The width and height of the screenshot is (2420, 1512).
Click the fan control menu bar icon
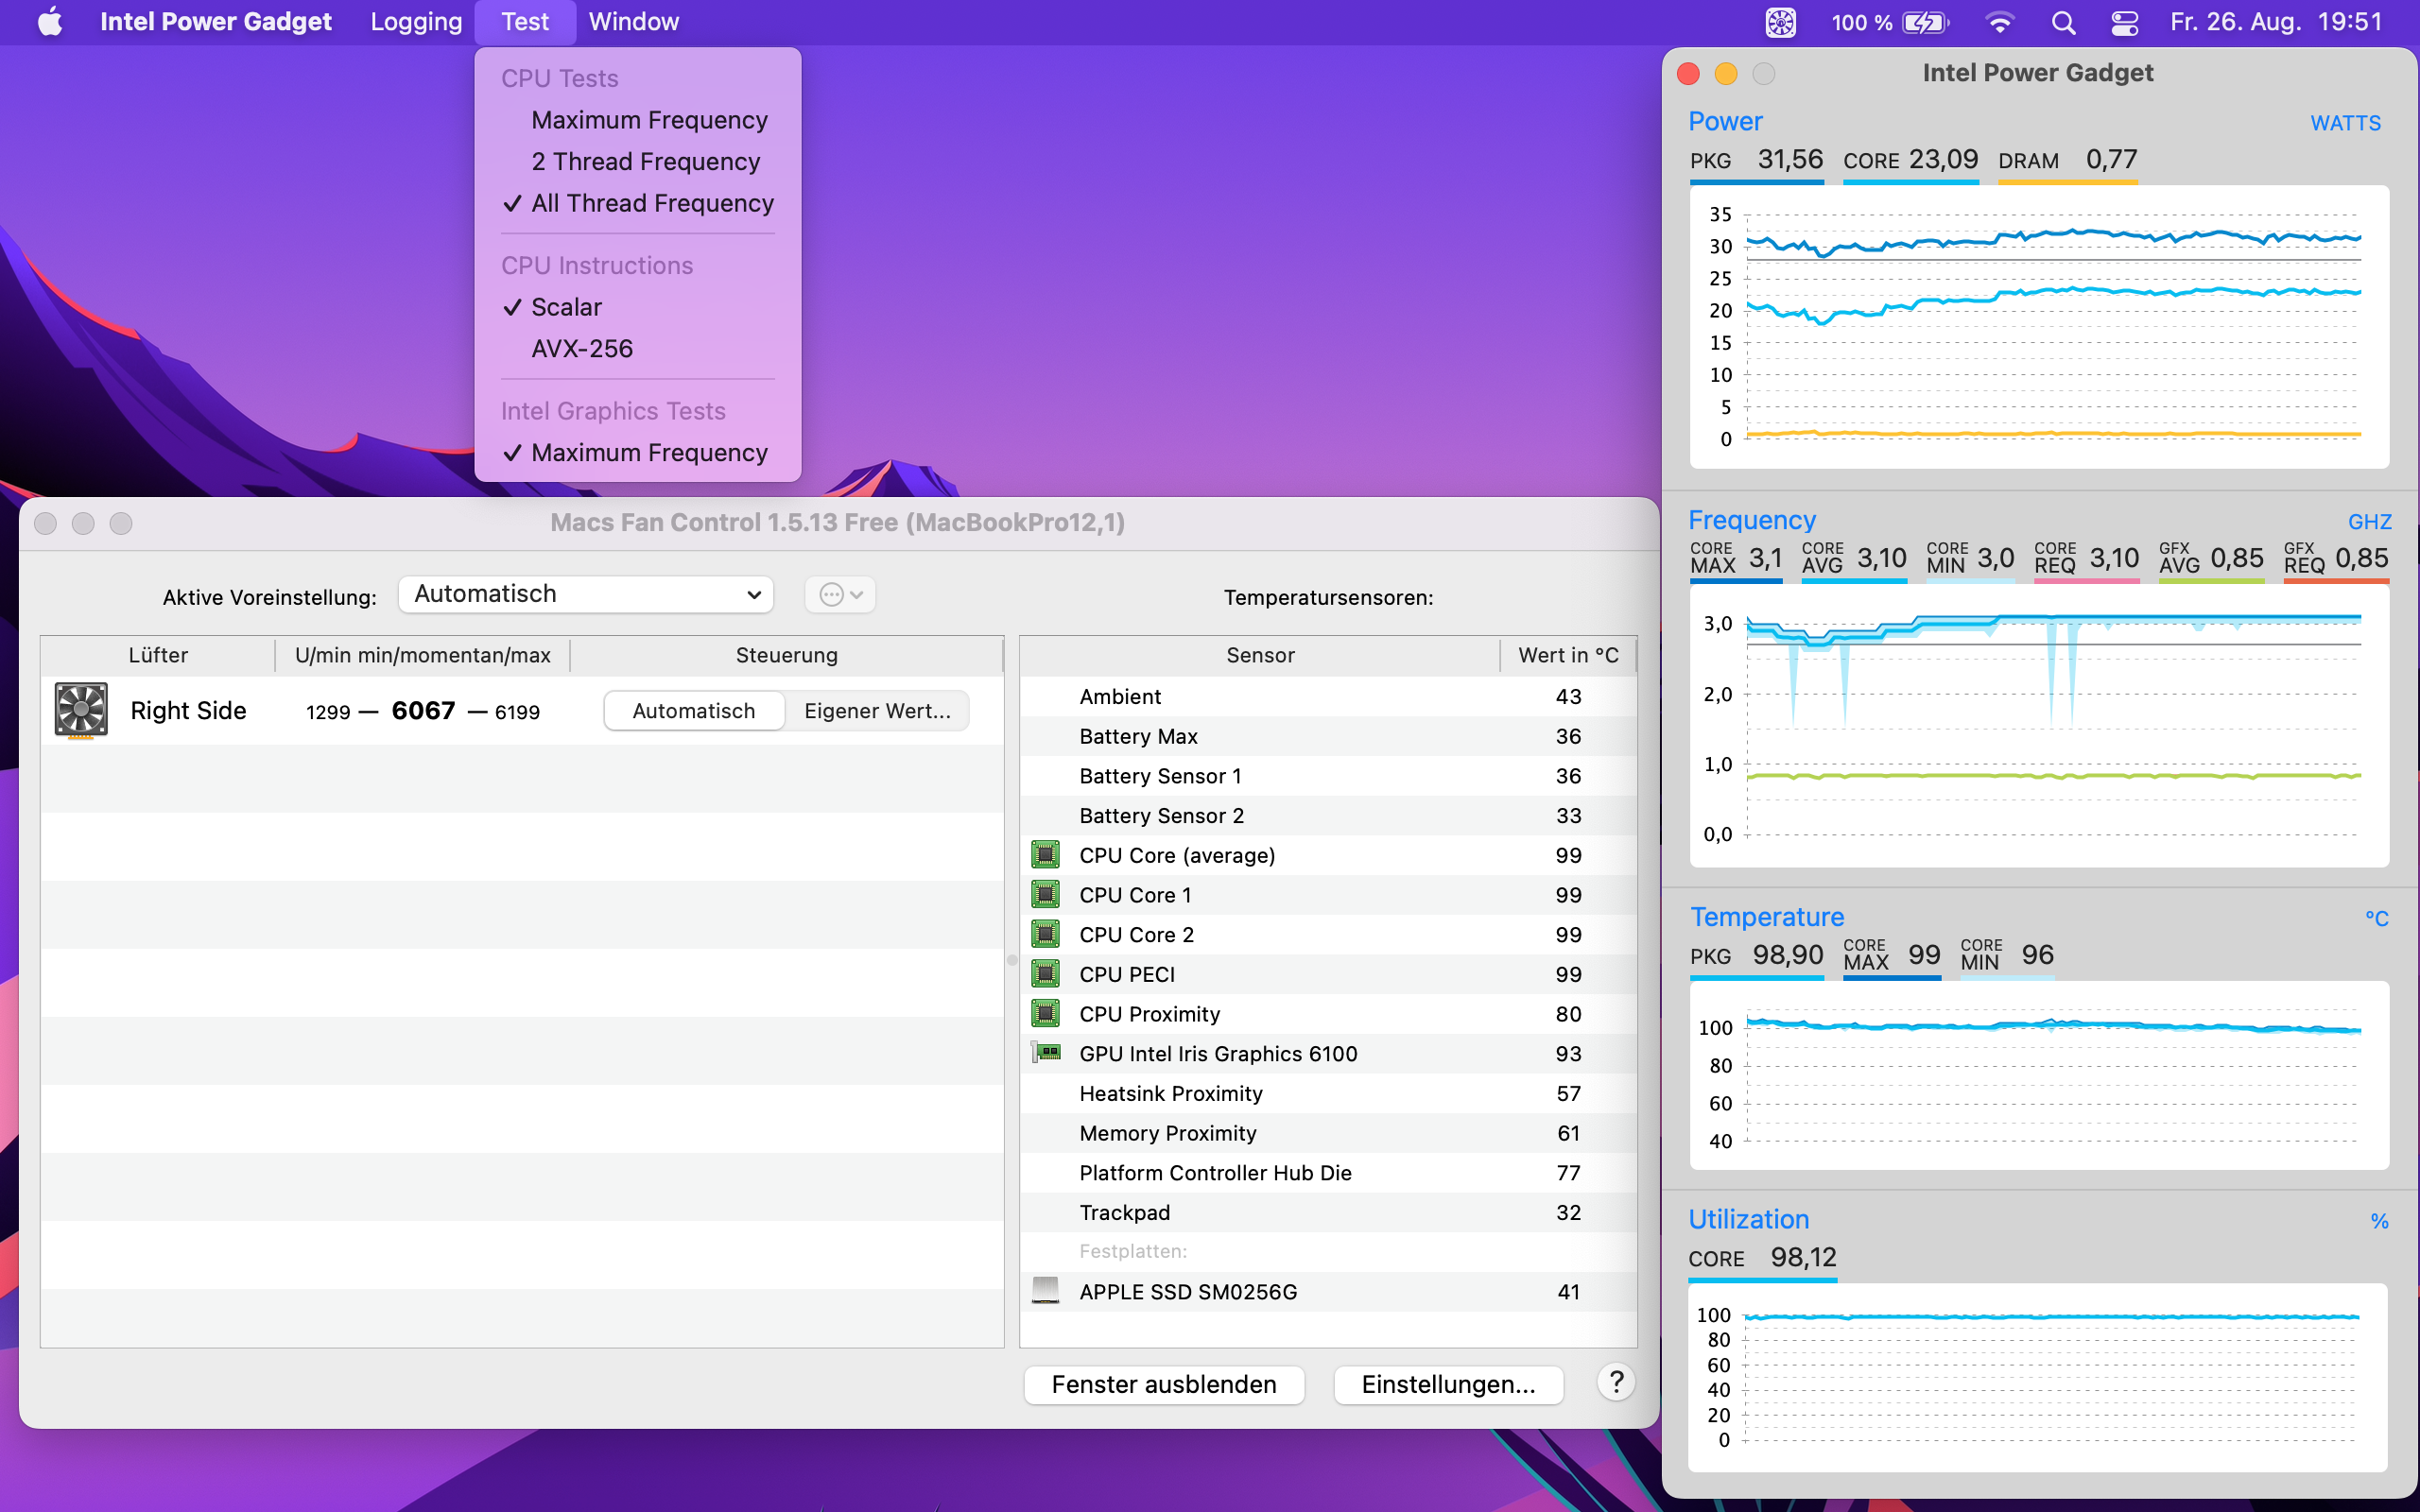(x=1780, y=22)
